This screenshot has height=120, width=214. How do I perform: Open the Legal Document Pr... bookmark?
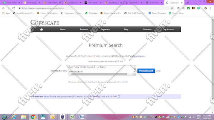[23, 13]
